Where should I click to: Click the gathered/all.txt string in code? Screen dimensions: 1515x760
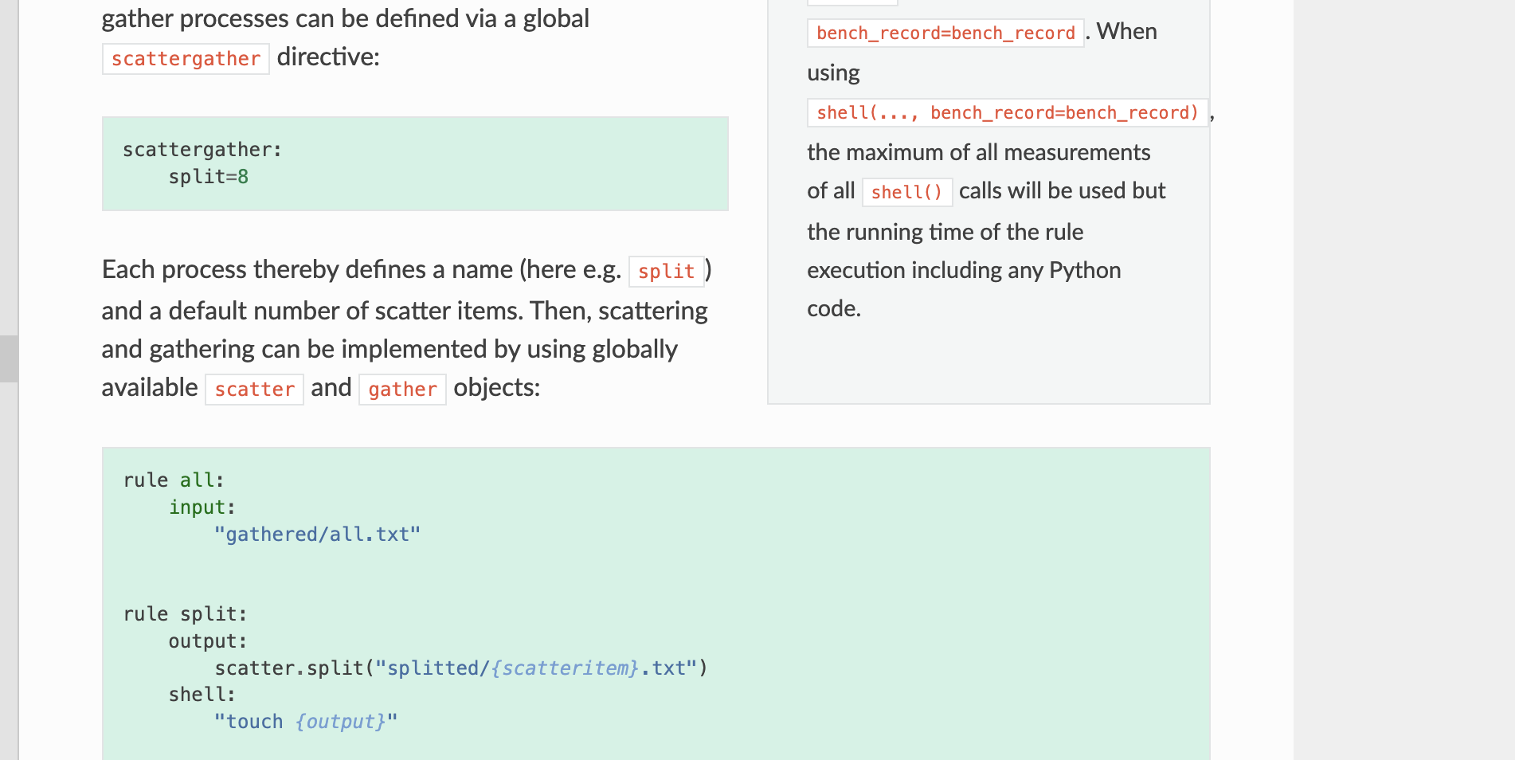[x=318, y=534]
